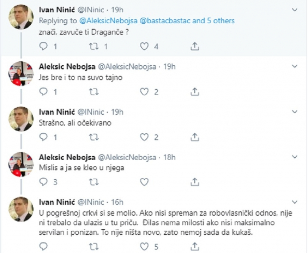Screen dimensions: 308x253
Task: Toggle retweet on the top tweet
Action: [94, 46]
